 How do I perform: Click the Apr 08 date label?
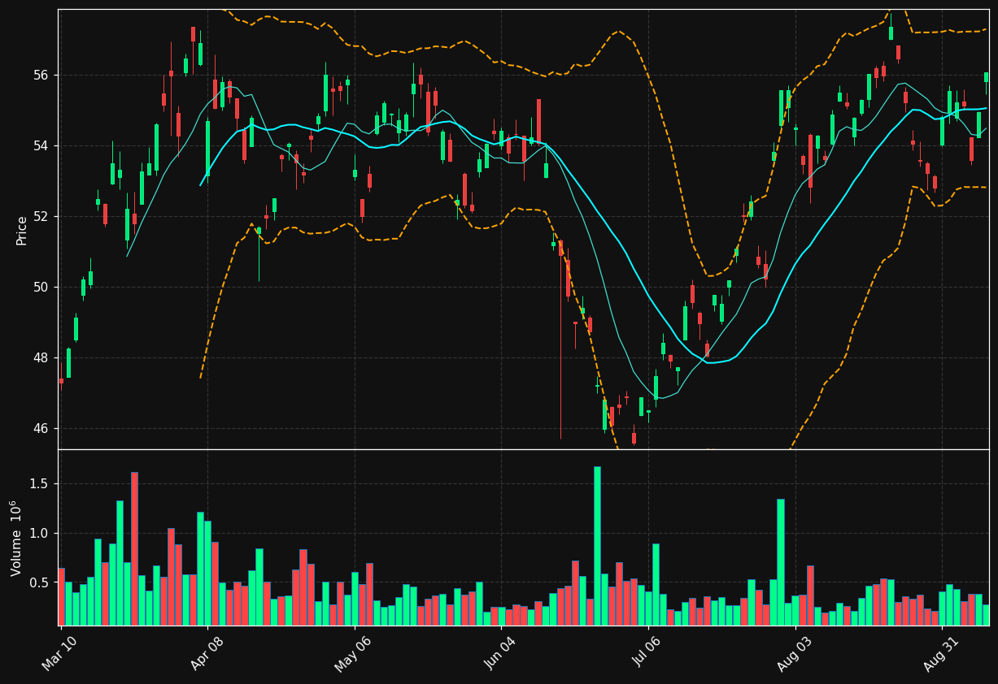[206, 653]
